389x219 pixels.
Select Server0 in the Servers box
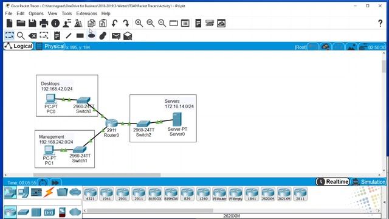click(x=177, y=119)
